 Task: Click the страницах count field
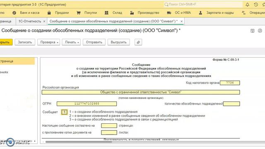[x=109, y=126]
